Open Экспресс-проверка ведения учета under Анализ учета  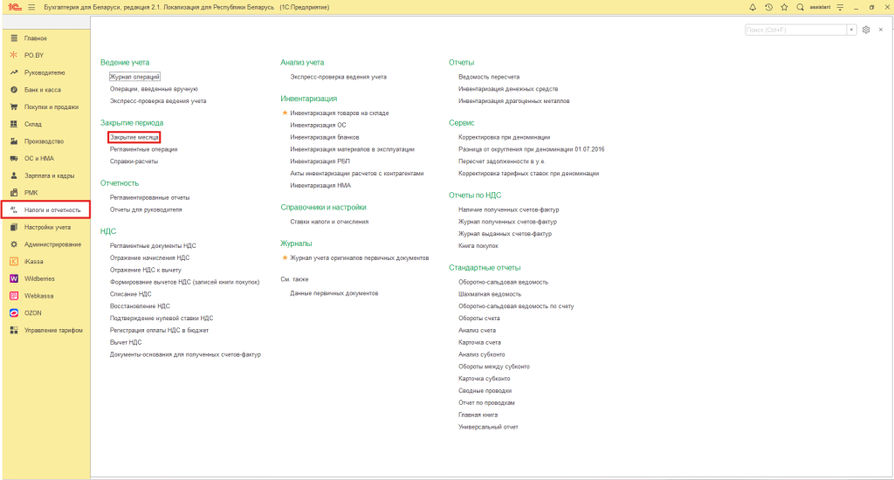tap(338, 77)
